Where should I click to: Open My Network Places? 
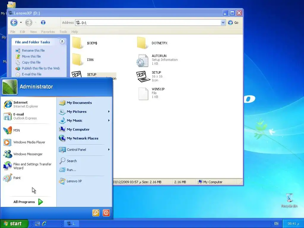tap(85, 138)
